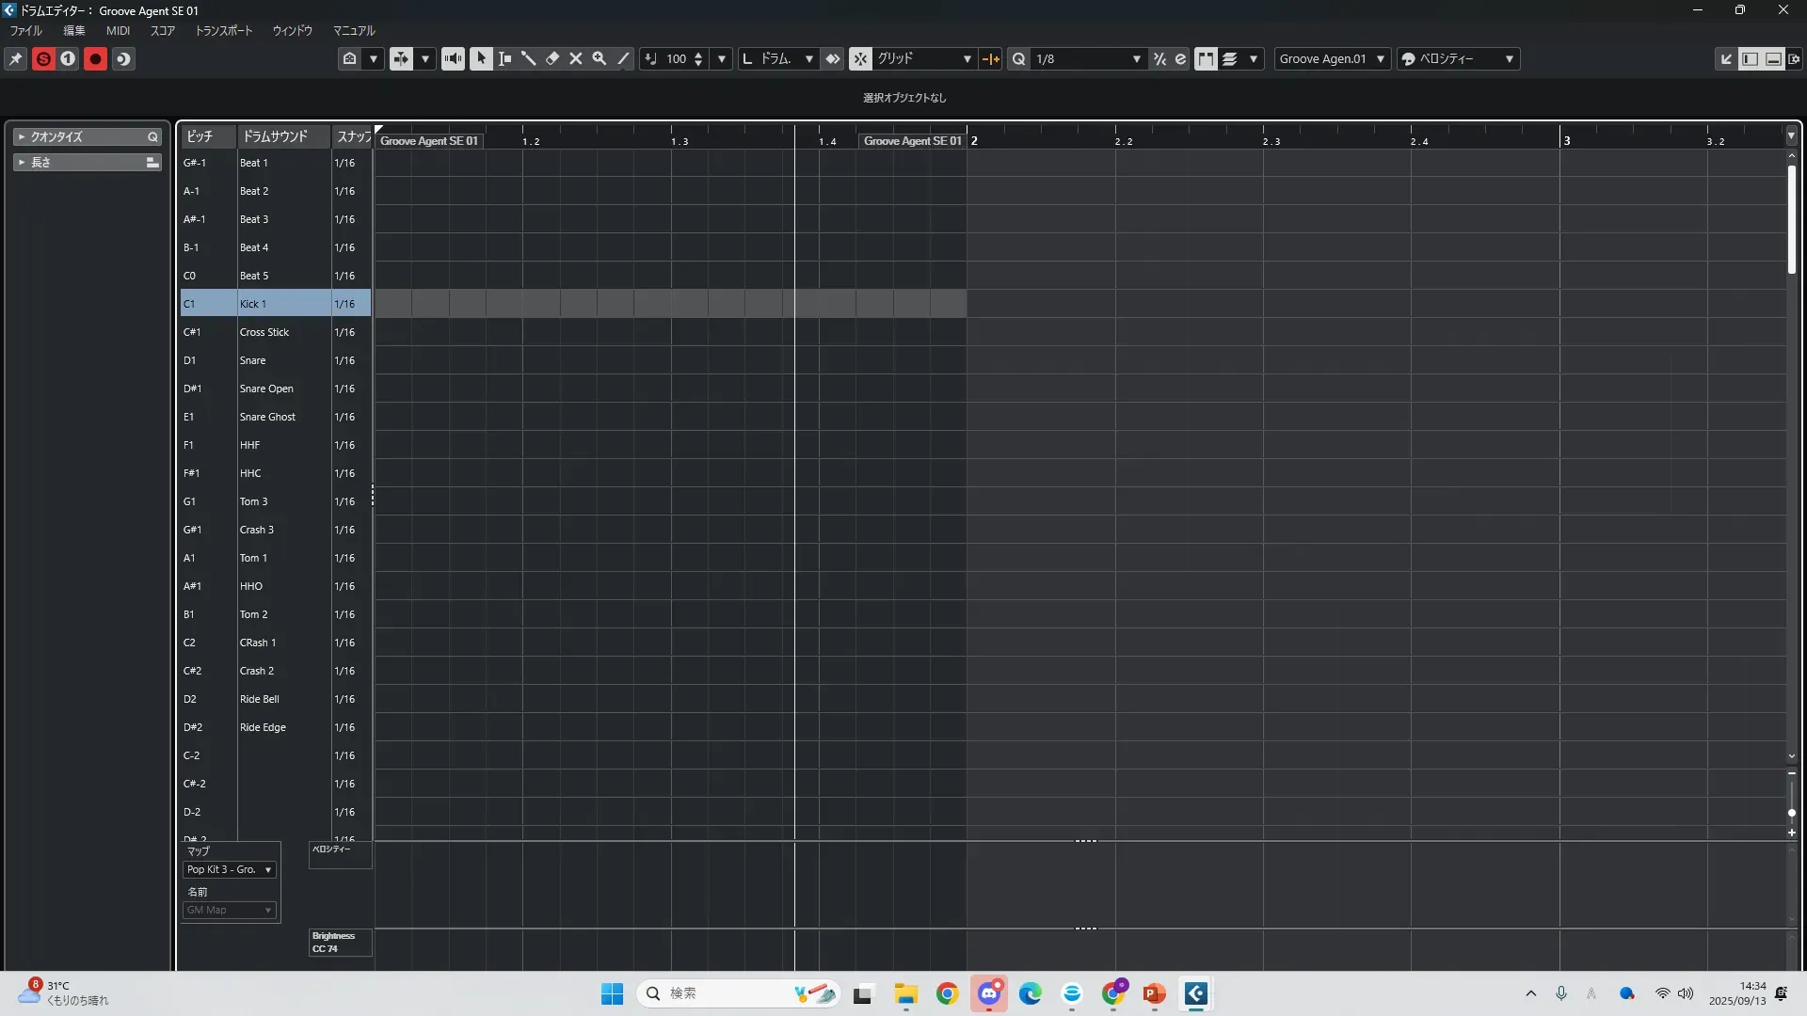Click the vertical zoom slider handle
The height and width of the screenshot is (1016, 1807).
click(x=1791, y=812)
